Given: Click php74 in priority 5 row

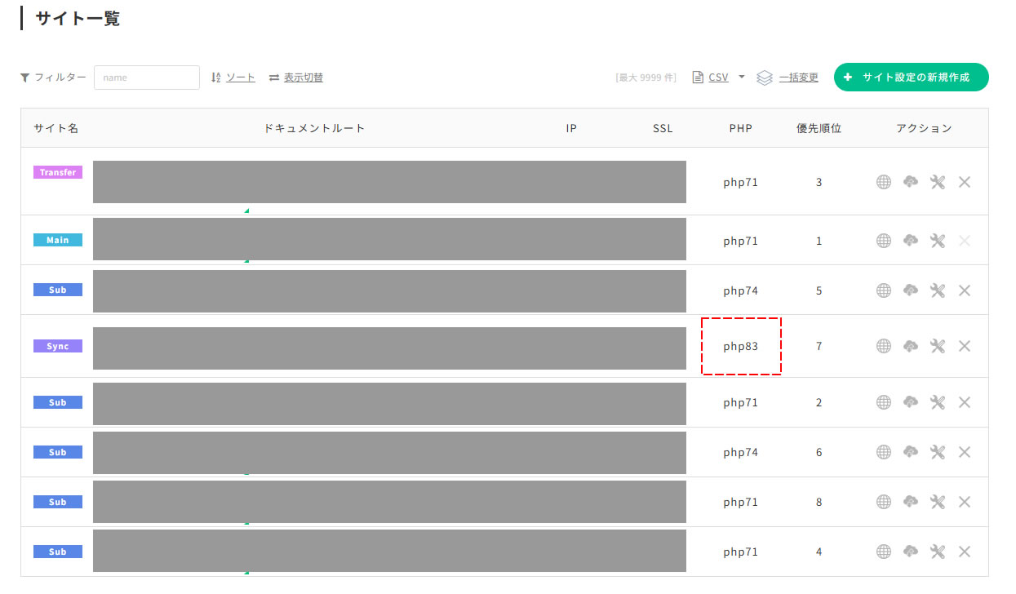Looking at the screenshot, I should pyautogui.click(x=741, y=290).
